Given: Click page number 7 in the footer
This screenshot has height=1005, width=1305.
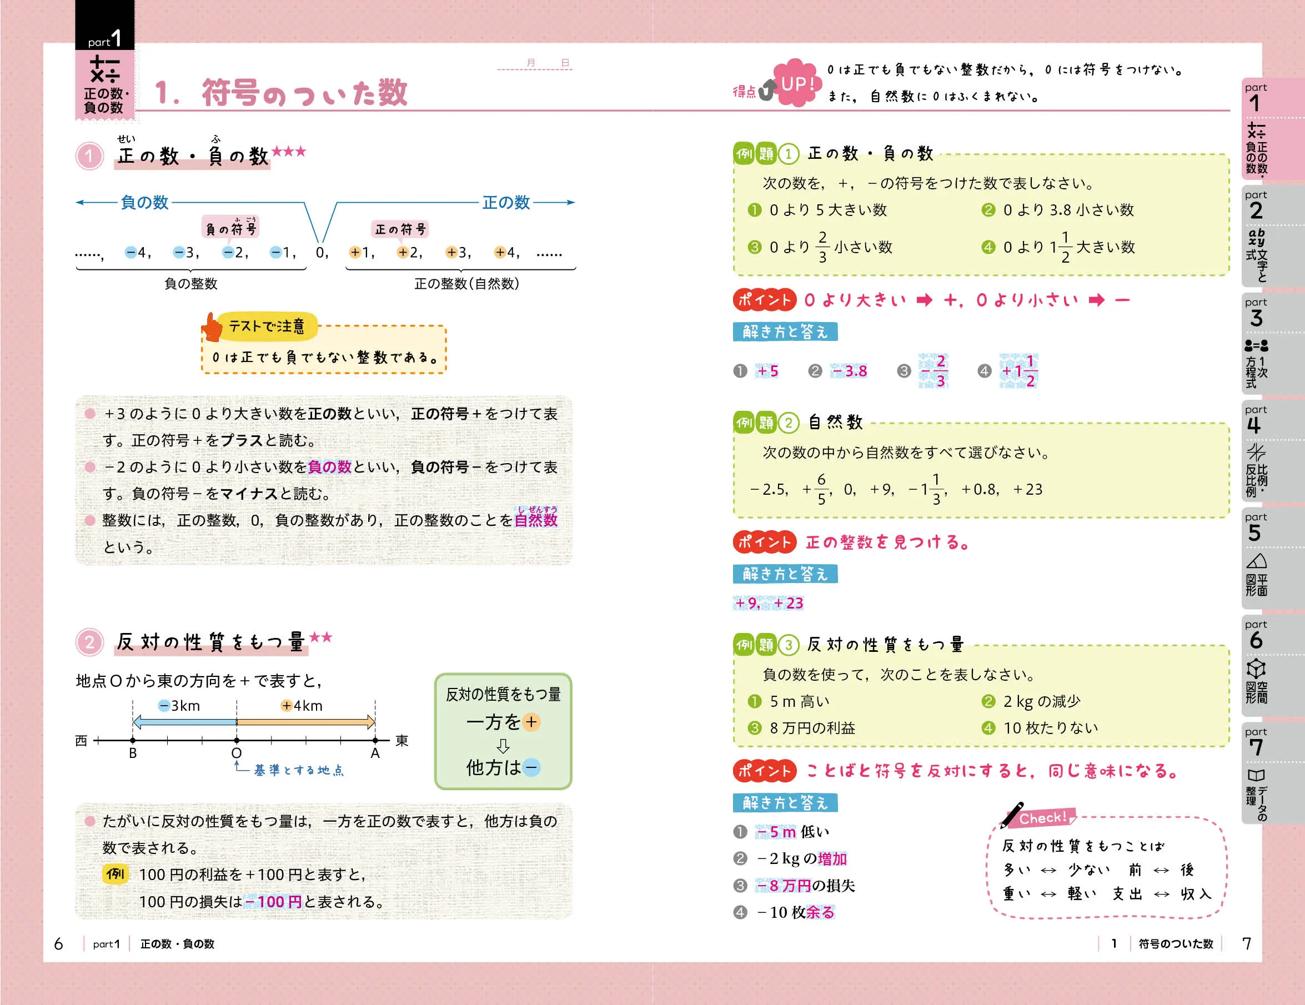Looking at the screenshot, I should (1247, 943).
